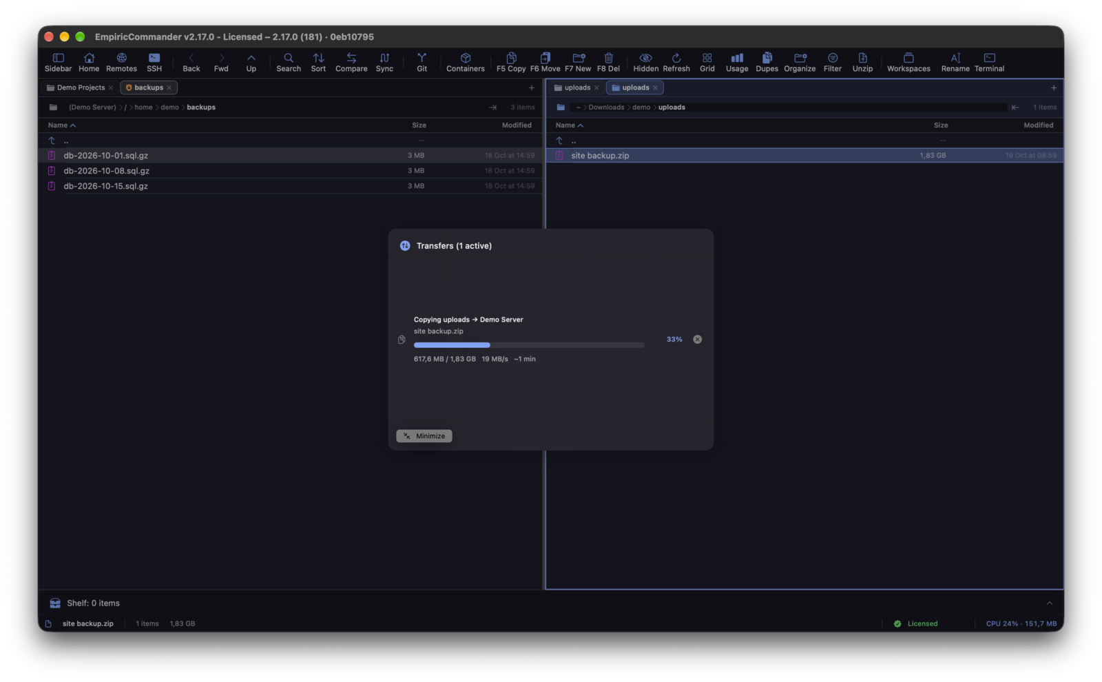Unzip the selected archive

point(862,62)
